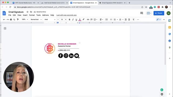Toggle bold formatting

pyautogui.click(x=69, y=20)
